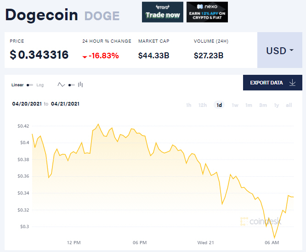Show the all-time range
This screenshot has height=252, width=306.
pyautogui.click(x=289, y=105)
